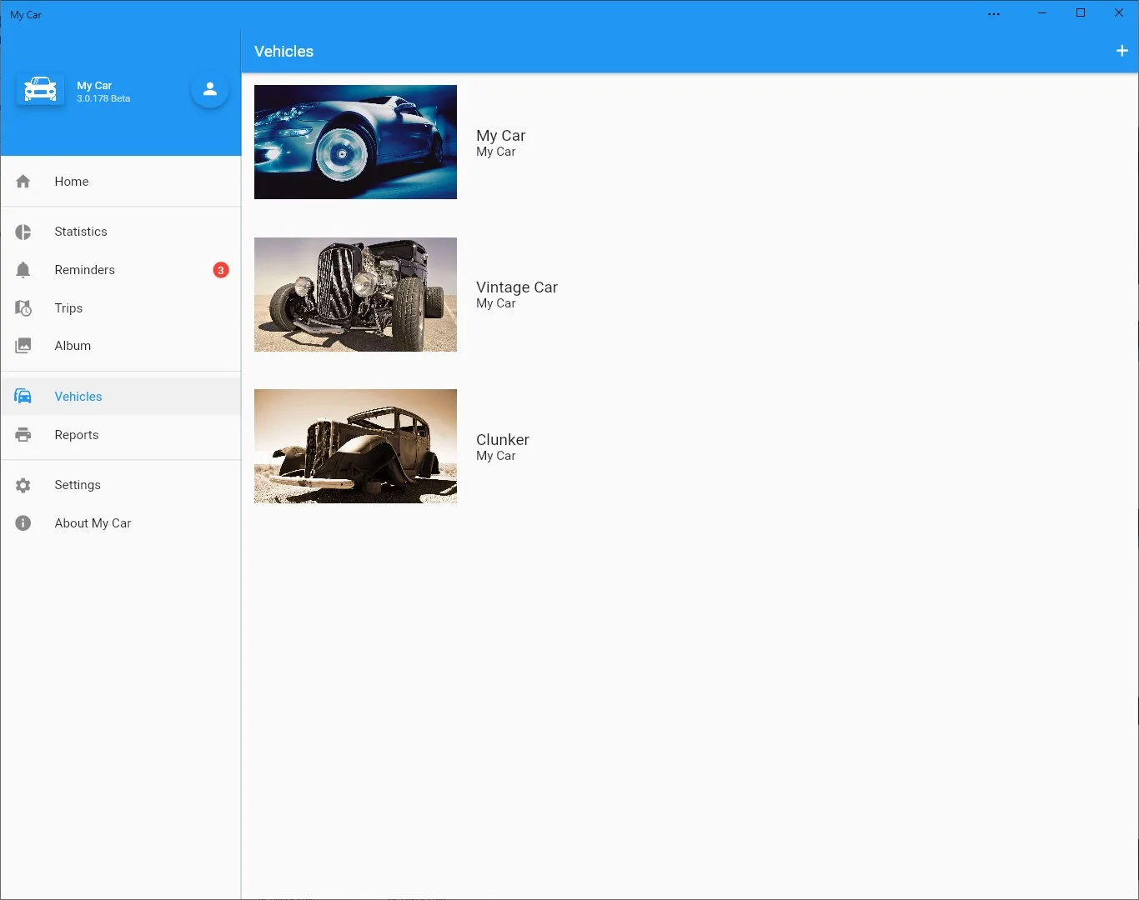The height and width of the screenshot is (900, 1139).
Task: Minimize the My Car window
Action: click(1042, 12)
